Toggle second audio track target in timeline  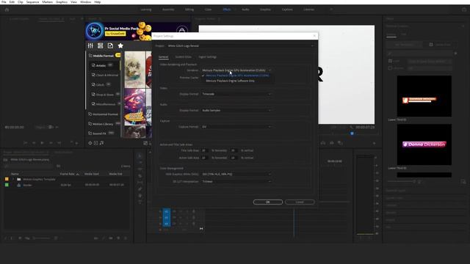click(x=167, y=218)
